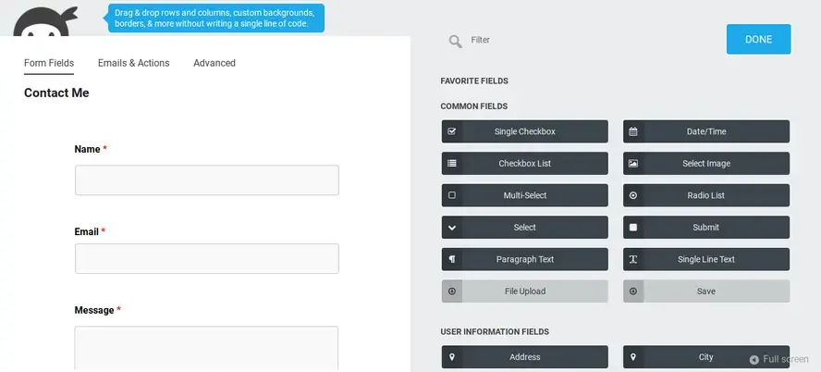Click the Single Checkbox field icon
The image size is (821, 372).
click(x=452, y=131)
